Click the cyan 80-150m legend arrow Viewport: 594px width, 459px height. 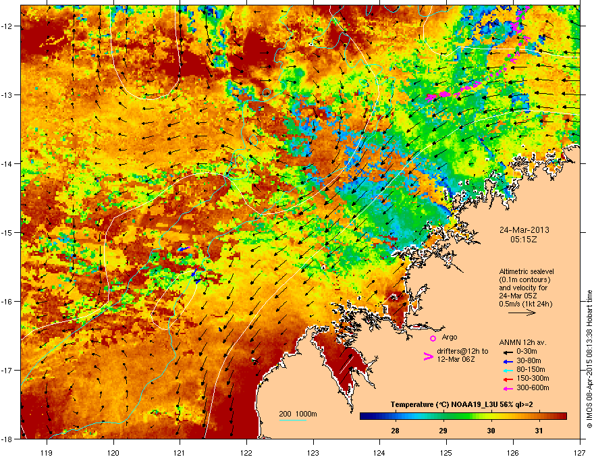click(x=508, y=370)
